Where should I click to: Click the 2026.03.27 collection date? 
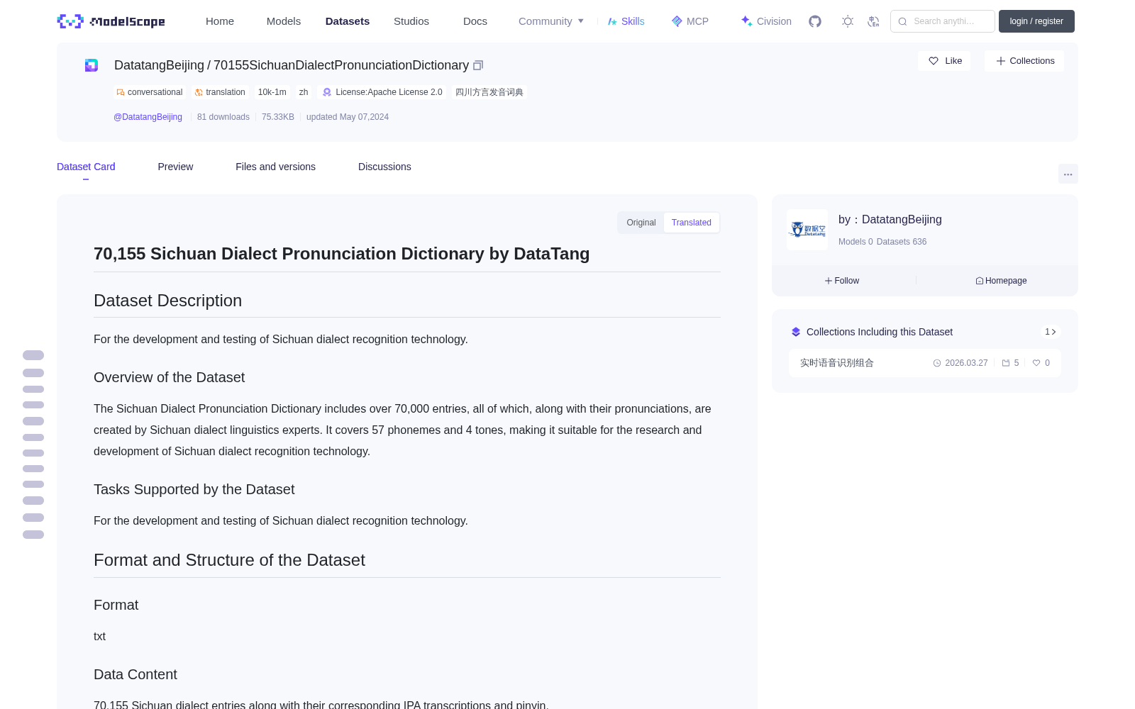click(x=960, y=363)
